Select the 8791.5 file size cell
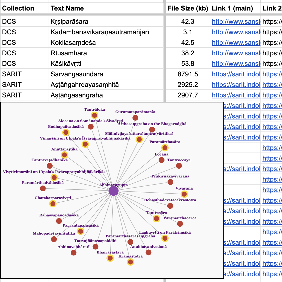Image resolution: width=282 pixels, height=282 pixels. (188, 74)
